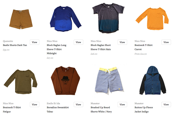Open the dark tan shorts product image
This screenshot has height=116, width=175.
click(x=21, y=19)
